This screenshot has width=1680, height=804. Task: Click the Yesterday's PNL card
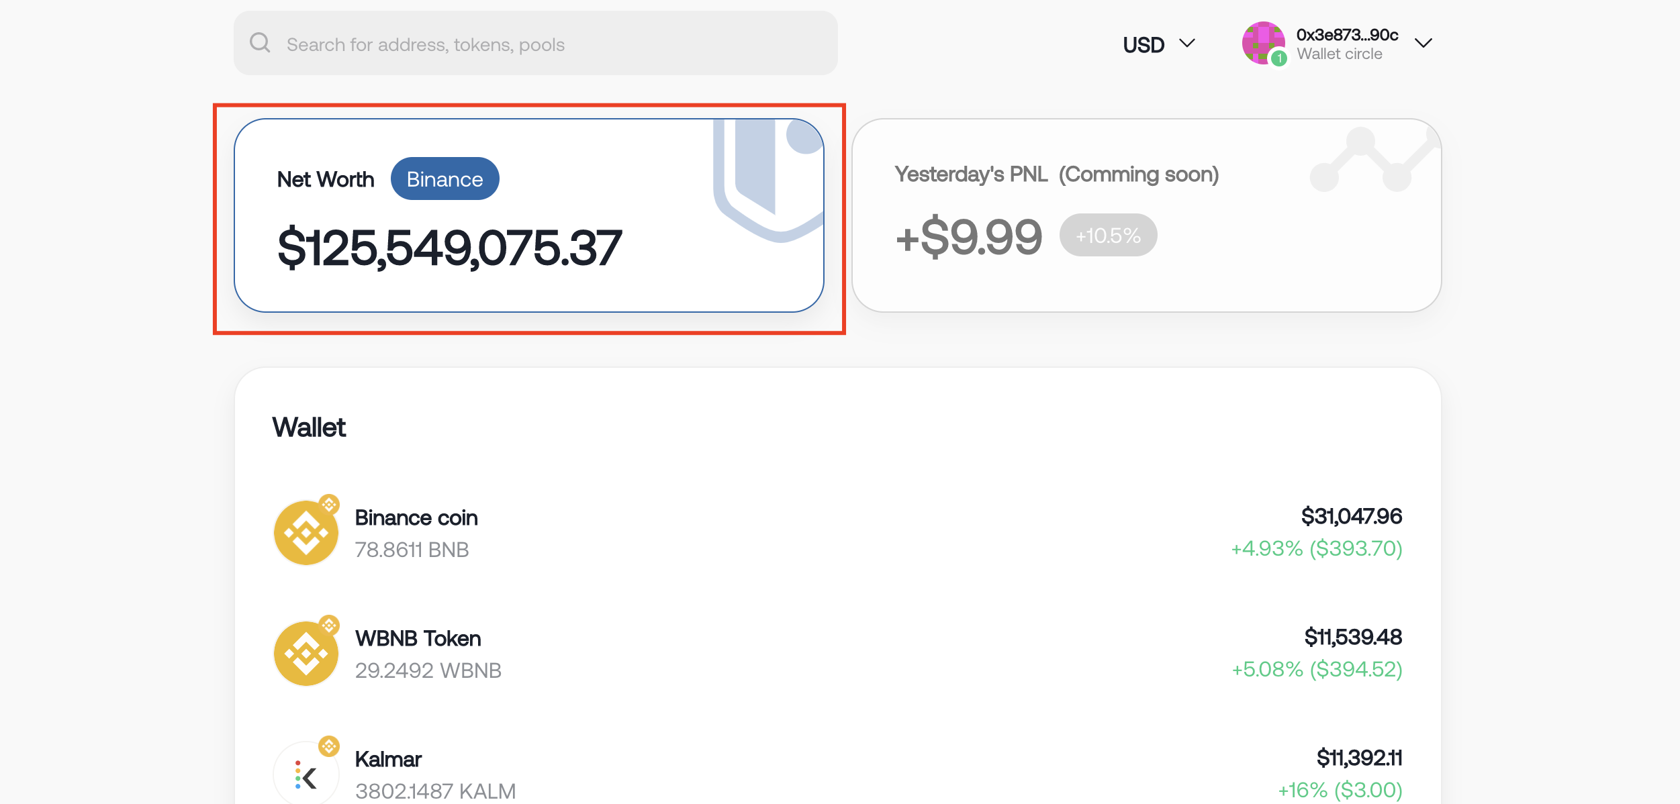[1146, 215]
